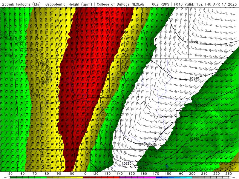Click the 130 value on the color scale
Viewport: 239px width, 179px height.
tap(107, 174)
